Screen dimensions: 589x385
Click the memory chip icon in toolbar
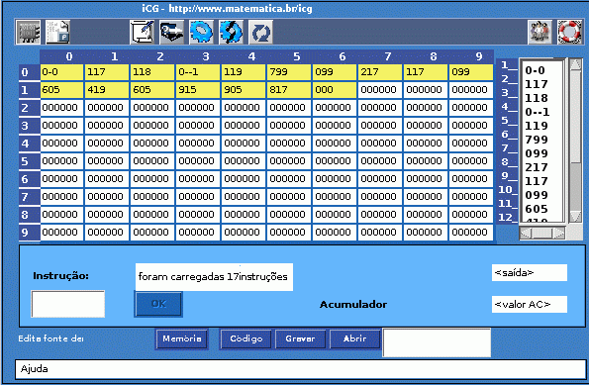(28, 32)
